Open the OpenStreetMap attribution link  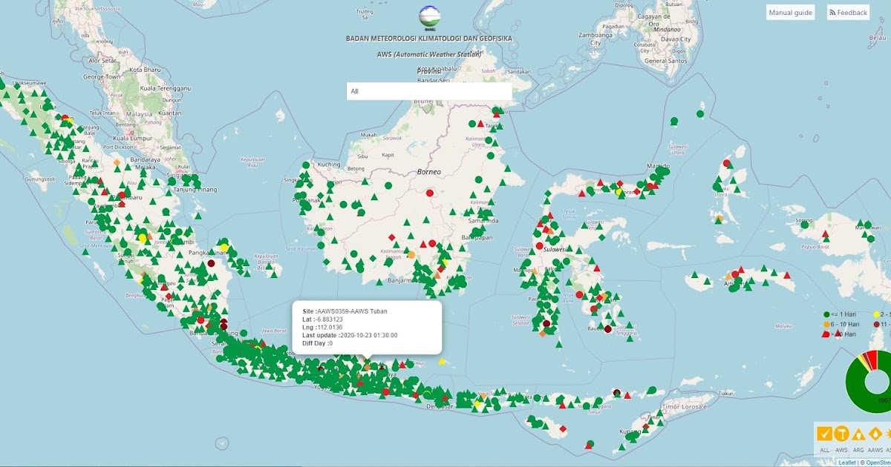[876, 463]
